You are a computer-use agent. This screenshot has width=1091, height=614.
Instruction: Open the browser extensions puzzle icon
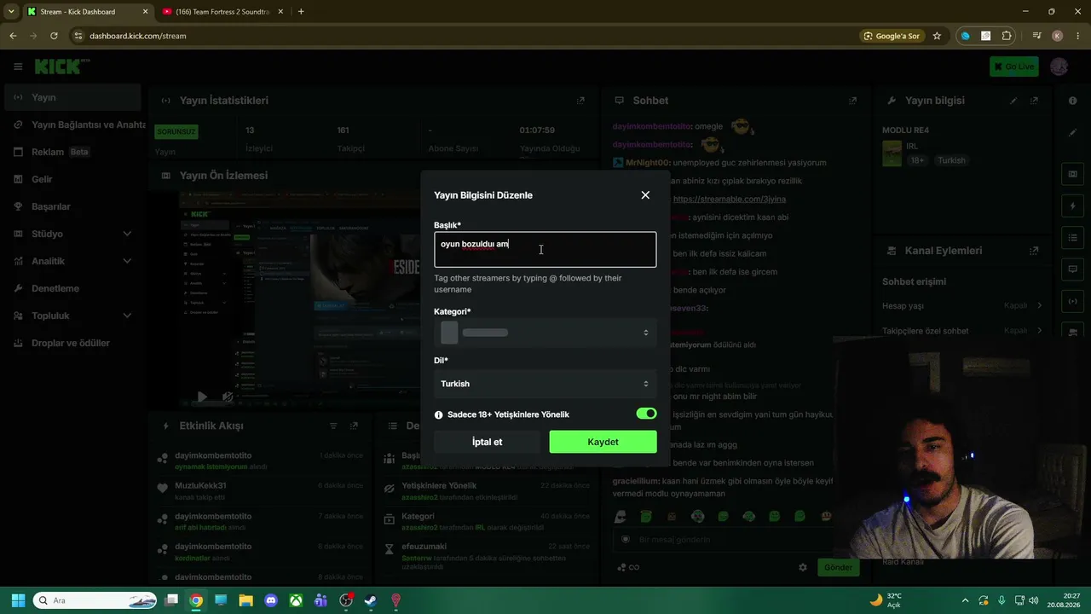1007,36
